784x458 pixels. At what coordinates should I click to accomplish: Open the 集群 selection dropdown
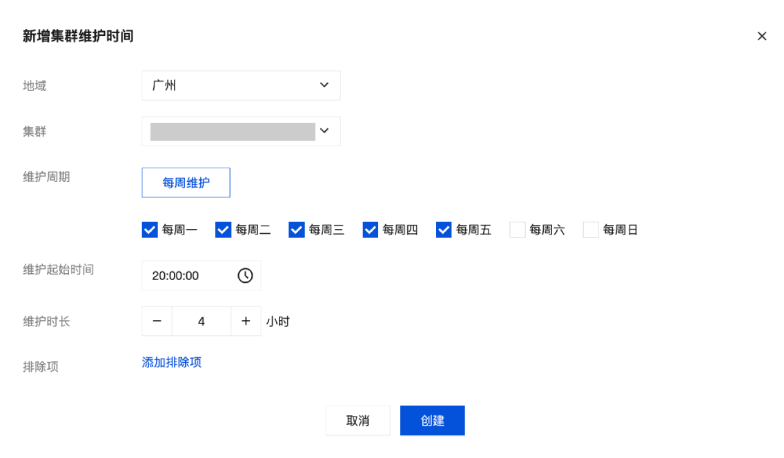tap(241, 131)
